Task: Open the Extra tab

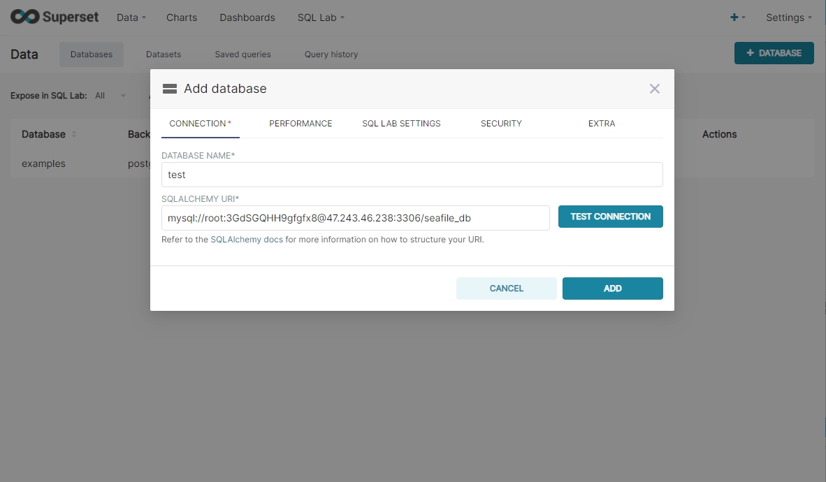Action: 602,124
